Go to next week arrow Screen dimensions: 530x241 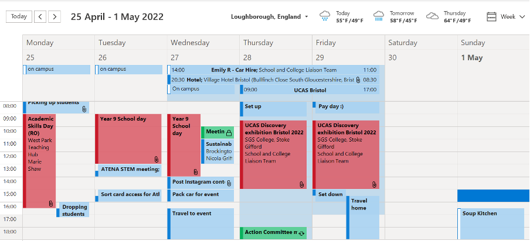(55, 16)
